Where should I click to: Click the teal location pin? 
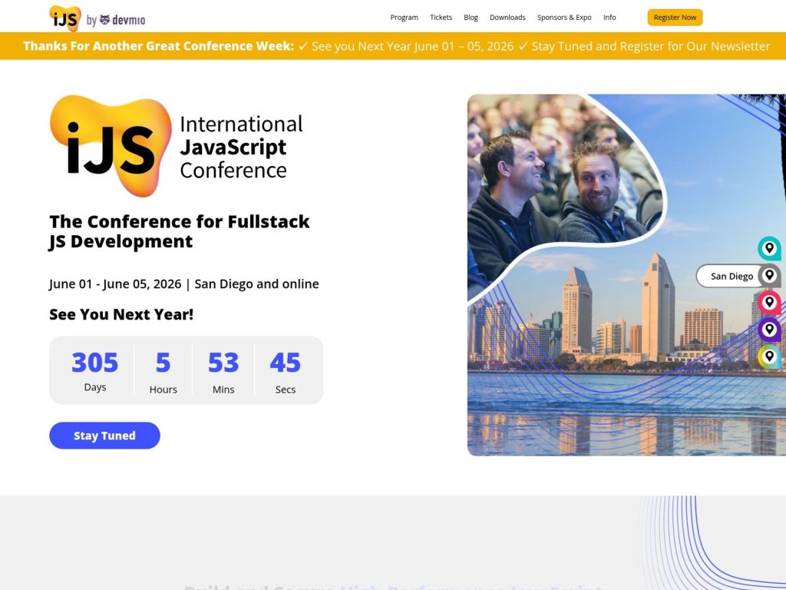[x=769, y=248]
